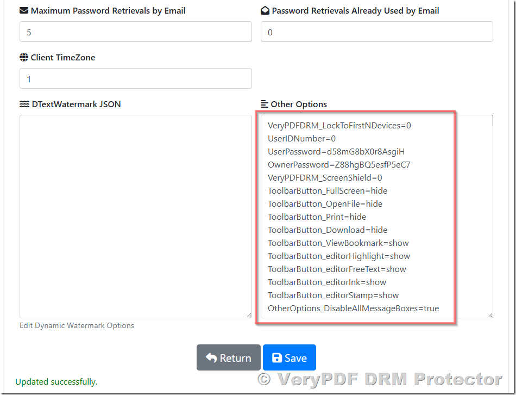
Task: Click the Password Retrievals Already Used field showing 0
Action: coord(376,32)
